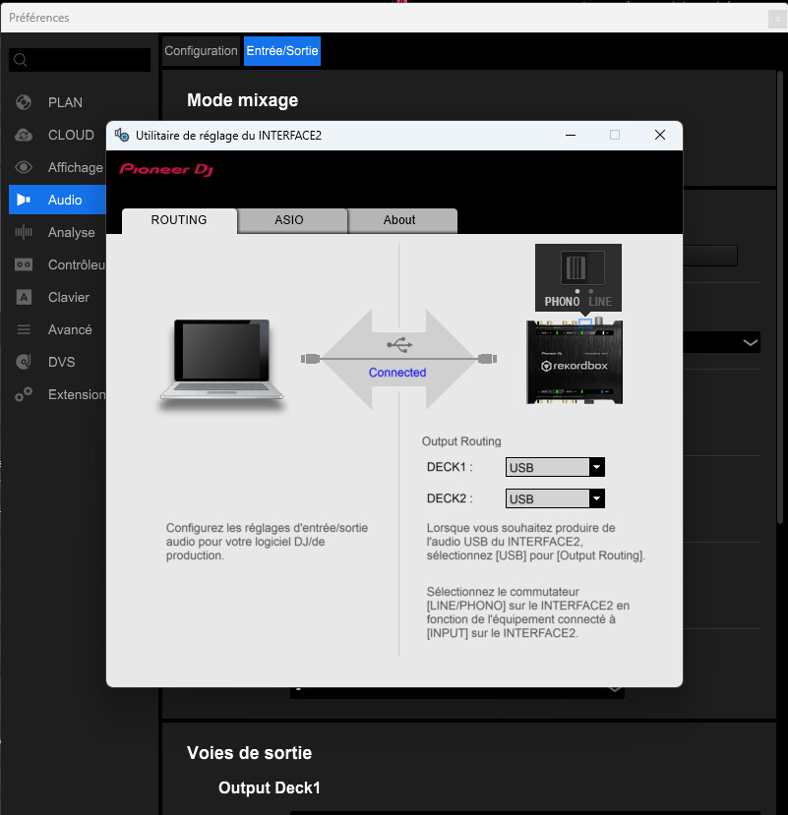Open the DECK2 output routing dropdown
This screenshot has height=815, width=788.
click(555, 499)
